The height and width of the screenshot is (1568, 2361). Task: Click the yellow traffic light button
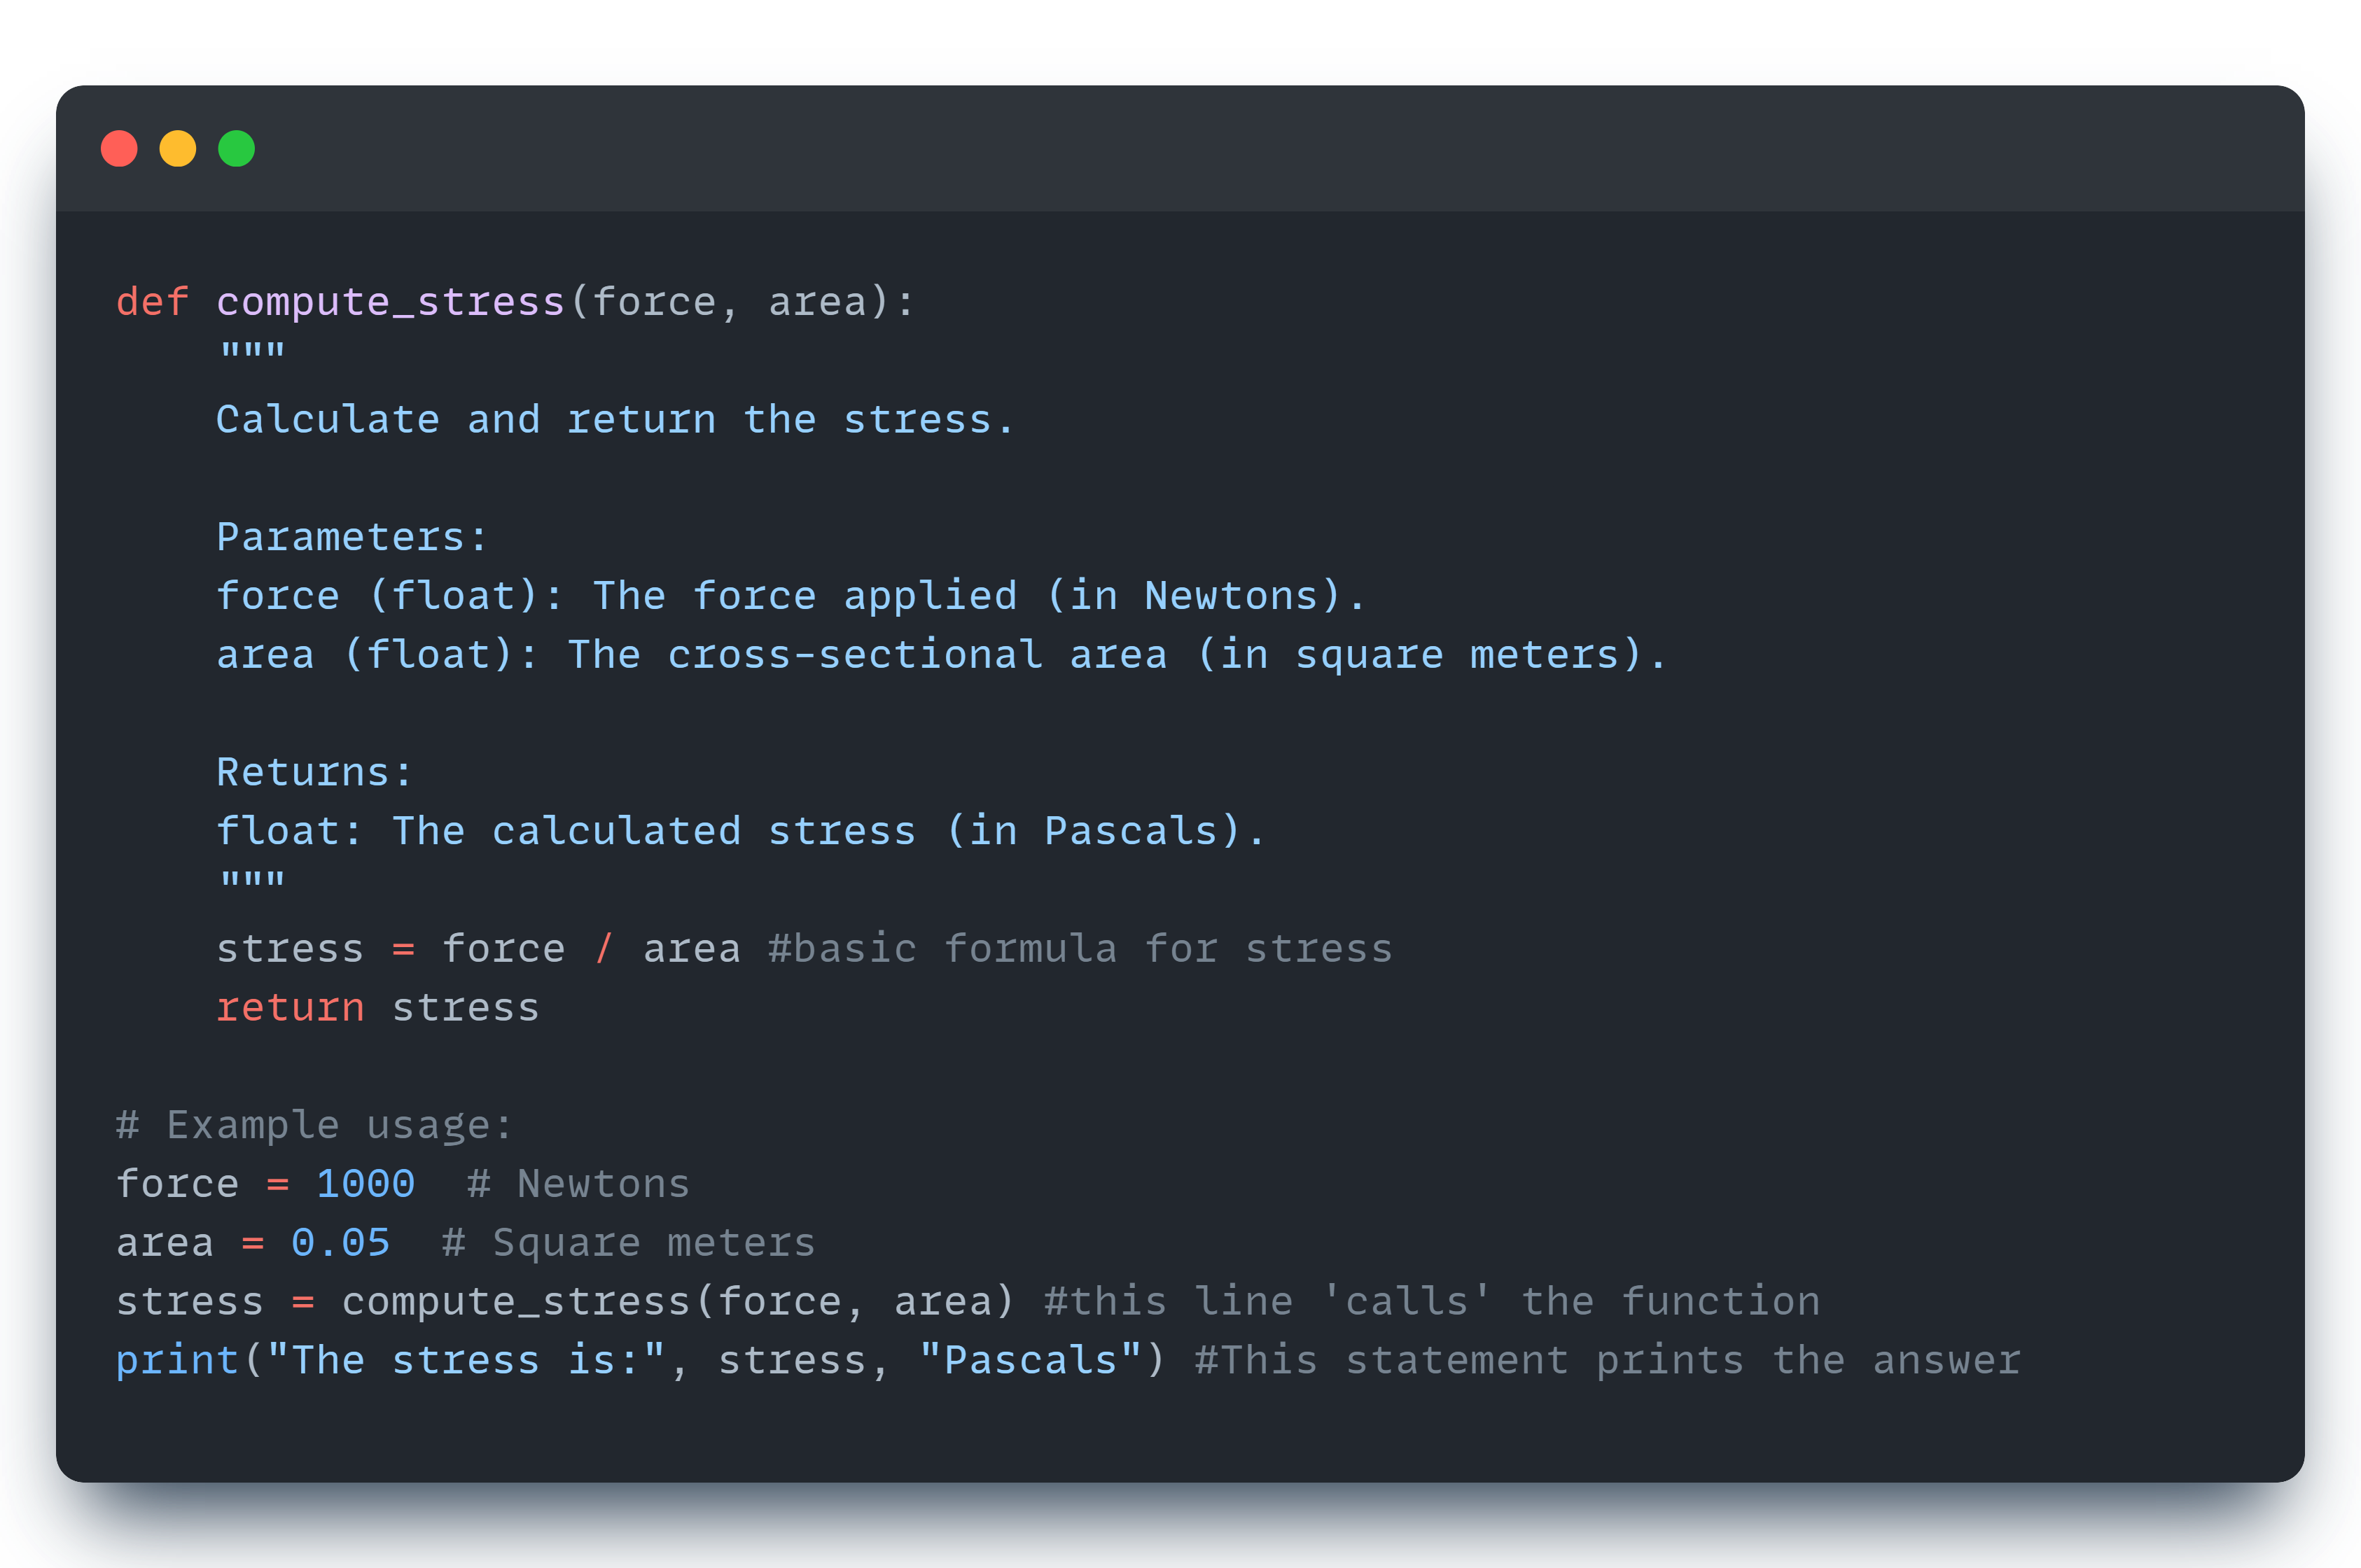click(x=178, y=148)
